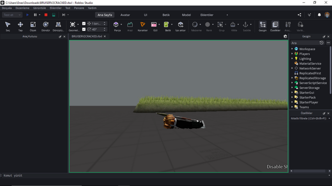
Task: Select the Seç (Select) tool
Action: [x=8, y=27]
